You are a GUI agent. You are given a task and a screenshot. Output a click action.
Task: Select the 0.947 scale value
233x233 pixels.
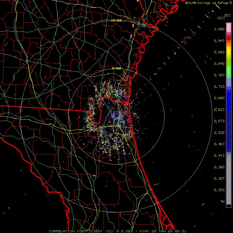coord(219,41)
